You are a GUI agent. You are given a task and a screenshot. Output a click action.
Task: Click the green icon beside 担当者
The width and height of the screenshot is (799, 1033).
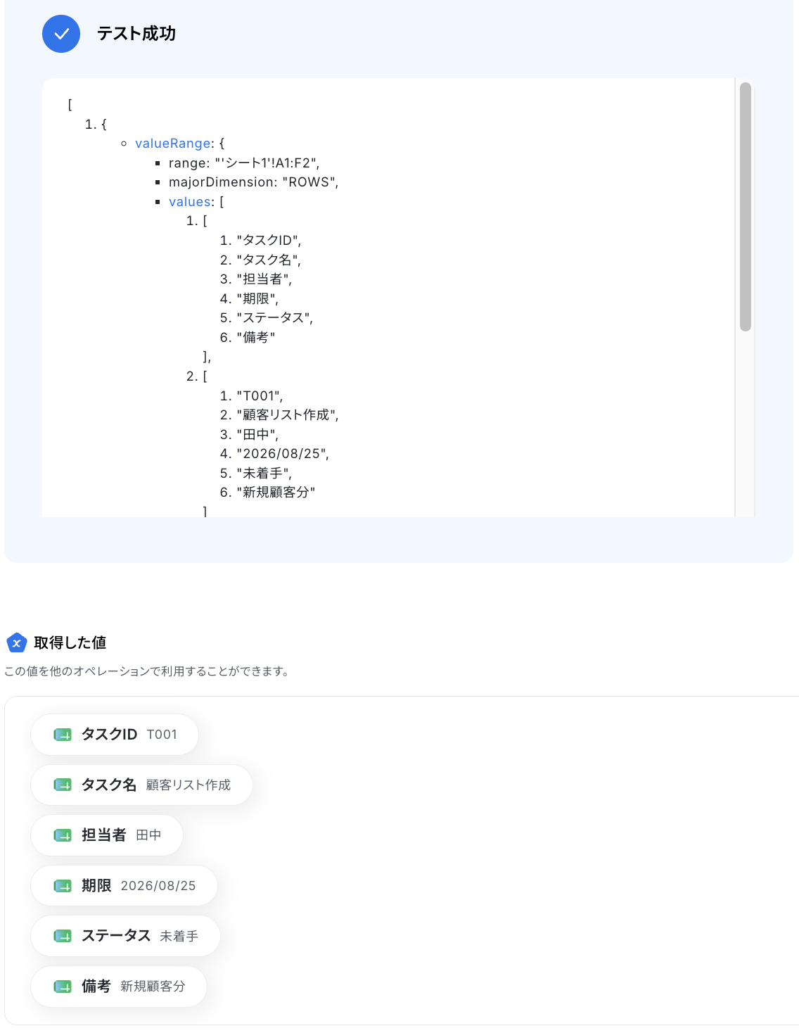point(63,835)
